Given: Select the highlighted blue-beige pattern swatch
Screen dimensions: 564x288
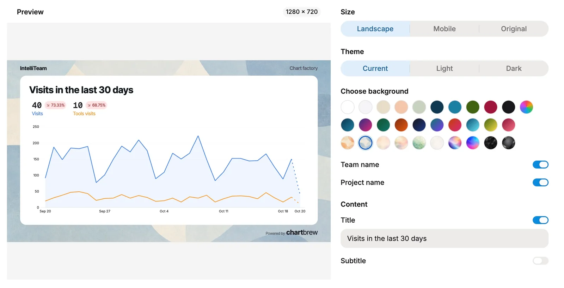Looking at the screenshot, I should click(x=366, y=143).
